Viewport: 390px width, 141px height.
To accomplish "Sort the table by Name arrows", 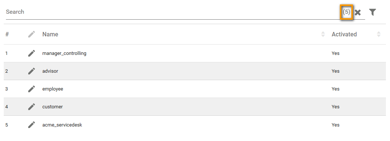I will click(323, 34).
